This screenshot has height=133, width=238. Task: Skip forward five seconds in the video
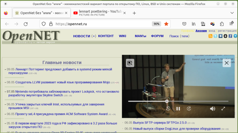(x=189, y=109)
